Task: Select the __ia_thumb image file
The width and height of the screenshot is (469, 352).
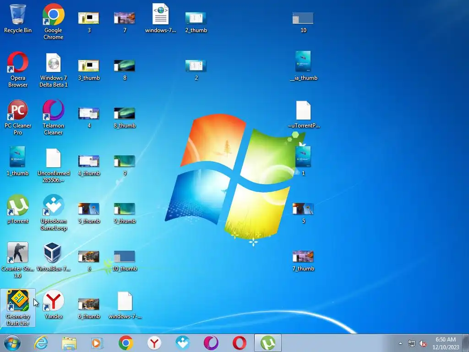Action: [x=303, y=66]
